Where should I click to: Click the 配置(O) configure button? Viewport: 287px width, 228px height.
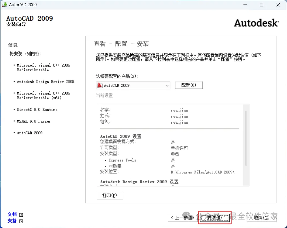pos(189,85)
